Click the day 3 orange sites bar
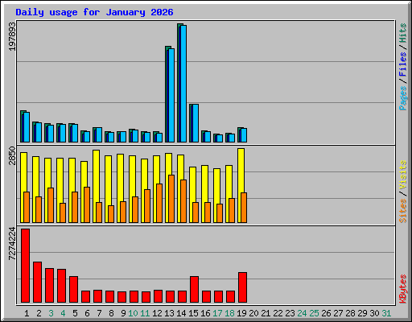The height and width of the screenshot is (322, 412). click(x=51, y=205)
